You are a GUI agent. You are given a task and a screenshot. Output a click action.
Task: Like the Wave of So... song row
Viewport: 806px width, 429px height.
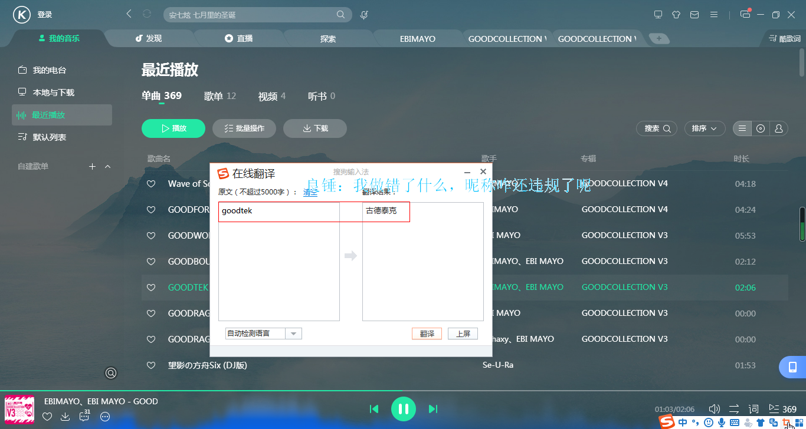pyautogui.click(x=151, y=184)
